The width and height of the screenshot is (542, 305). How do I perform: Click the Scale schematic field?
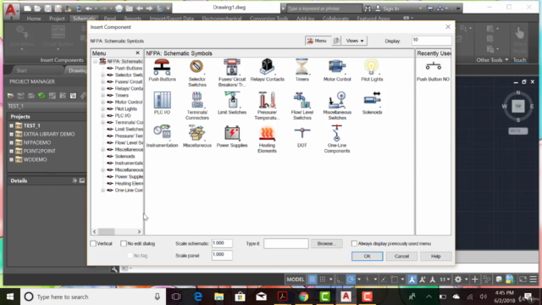tap(222, 243)
